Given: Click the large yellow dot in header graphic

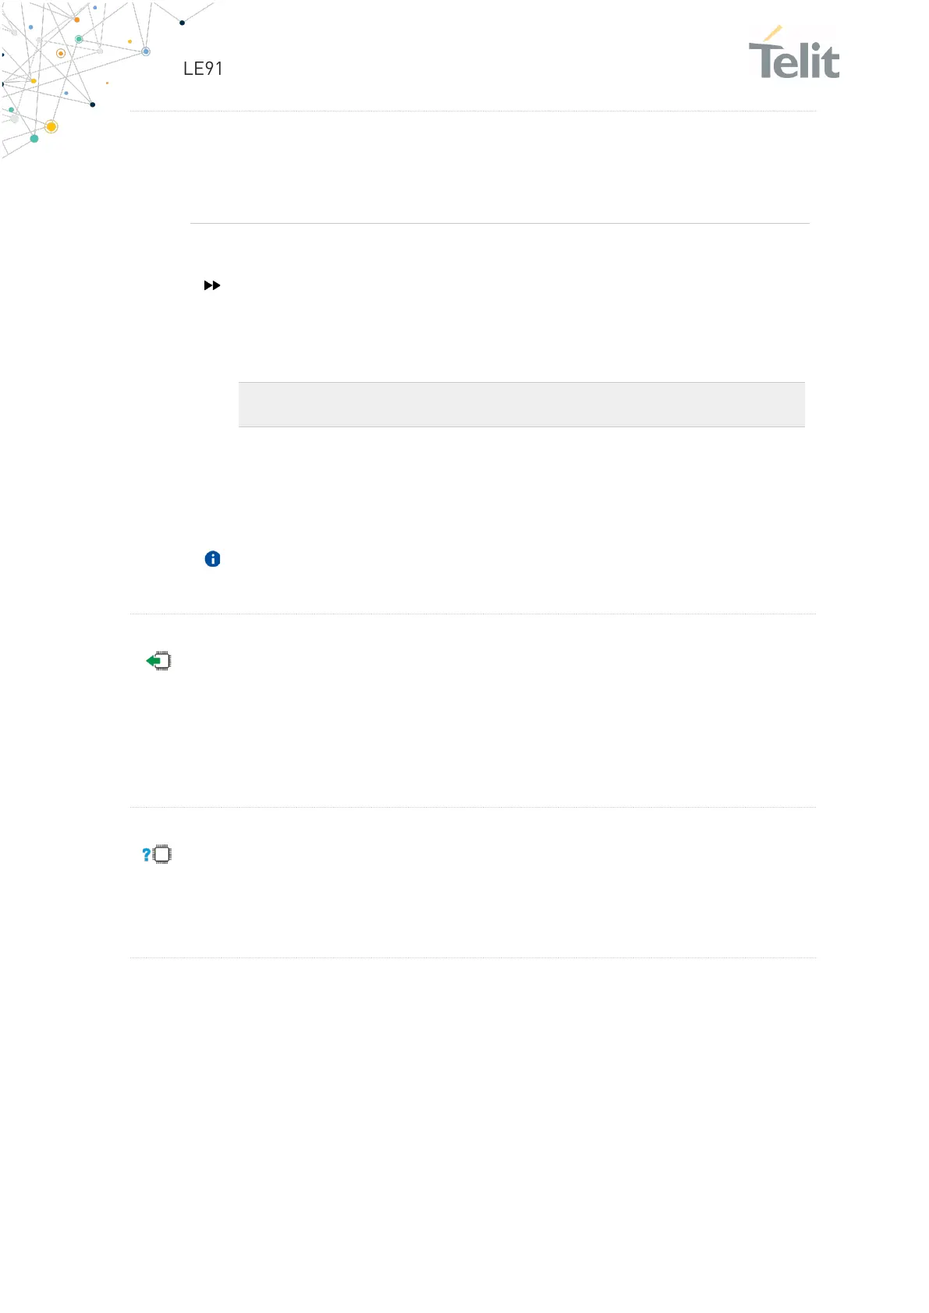Looking at the screenshot, I should pyautogui.click(x=51, y=126).
